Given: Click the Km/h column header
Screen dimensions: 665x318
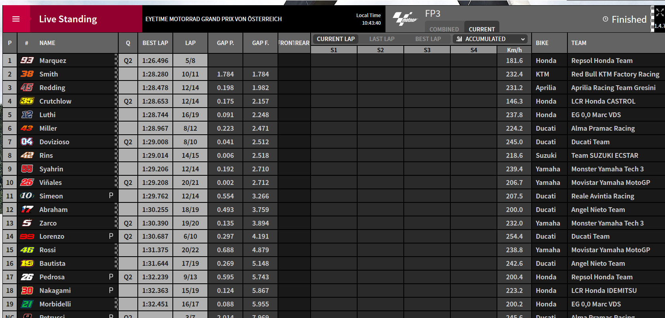Looking at the screenshot, I should (x=514, y=50).
